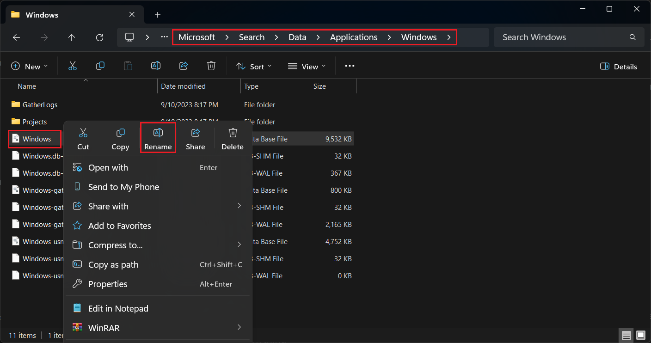Open the View dropdown
651x343 pixels.
(x=307, y=67)
